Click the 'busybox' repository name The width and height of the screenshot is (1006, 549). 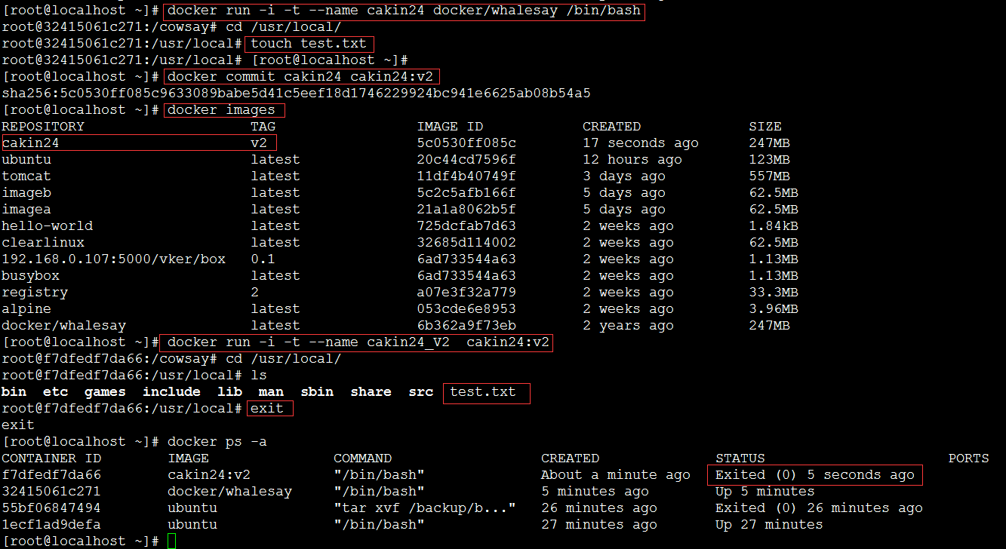click(x=30, y=276)
